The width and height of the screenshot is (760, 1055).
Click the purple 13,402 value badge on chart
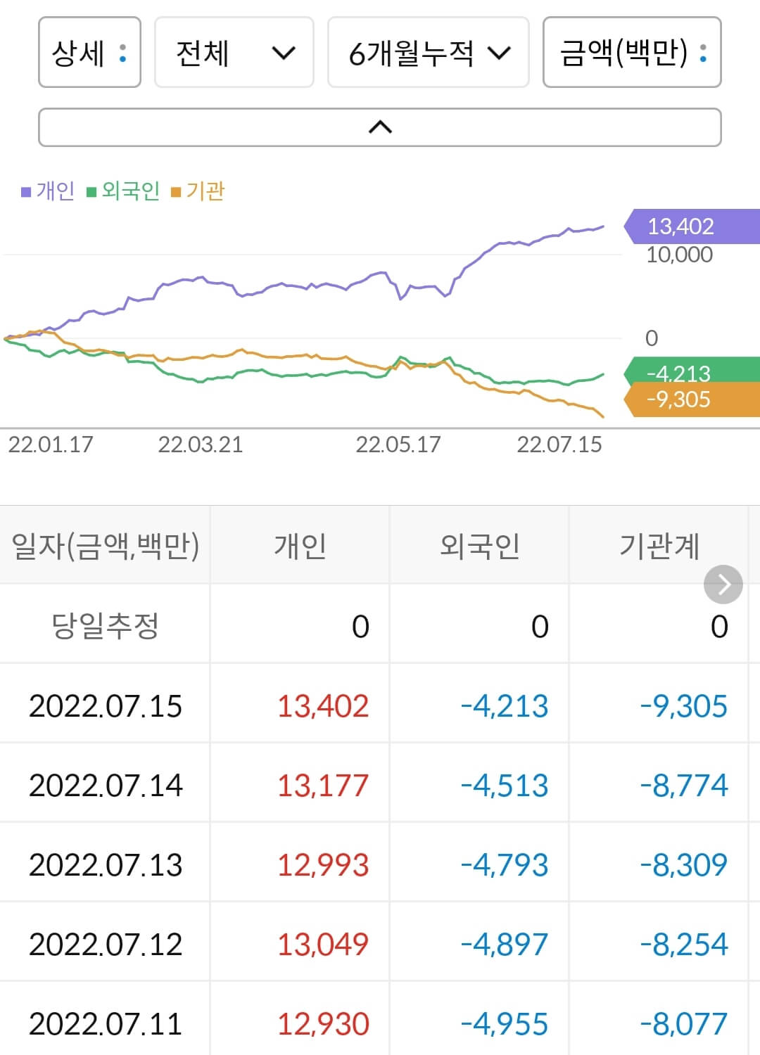point(680,227)
